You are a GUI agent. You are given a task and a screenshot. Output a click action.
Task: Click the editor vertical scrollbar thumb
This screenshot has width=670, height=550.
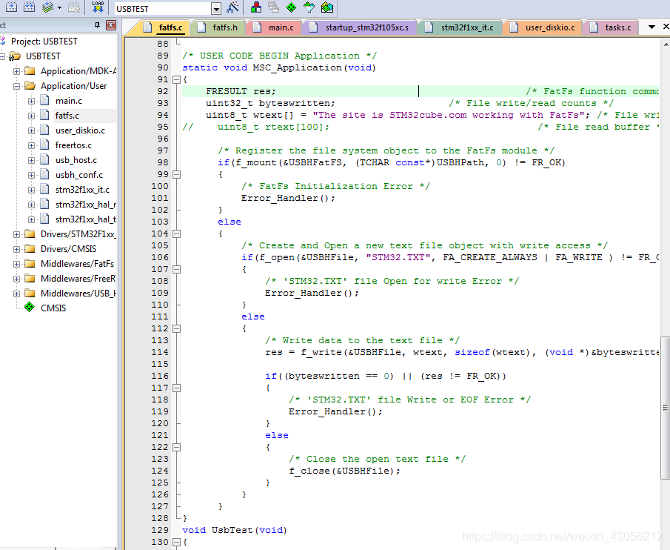click(666, 408)
